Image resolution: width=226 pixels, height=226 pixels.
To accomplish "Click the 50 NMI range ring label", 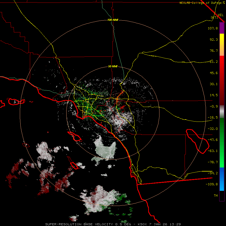I will pyautogui.click(x=113, y=66).
